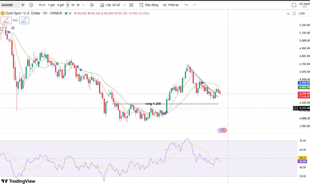Click the square bracket icon beside USD
The width and height of the screenshot is (310, 184).
pos(294,13)
